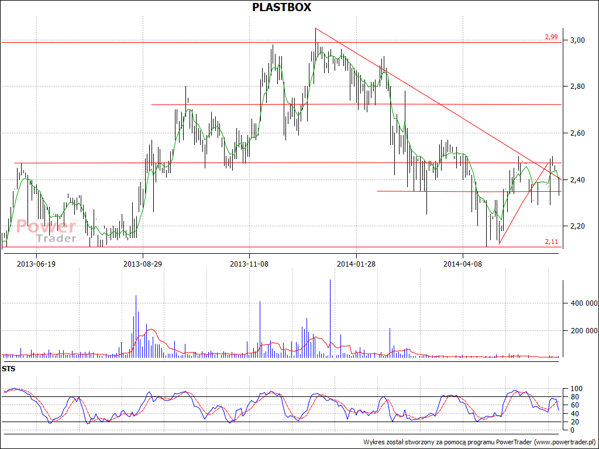This screenshot has height=449, width=599.
Task: Click the 2013-08-29 date label
Action: [143, 264]
